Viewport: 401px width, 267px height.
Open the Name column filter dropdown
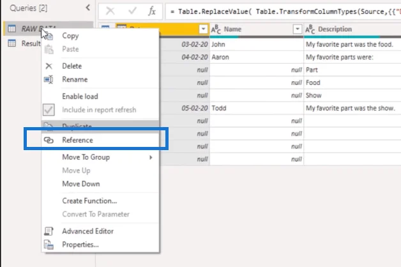click(x=298, y=29)
